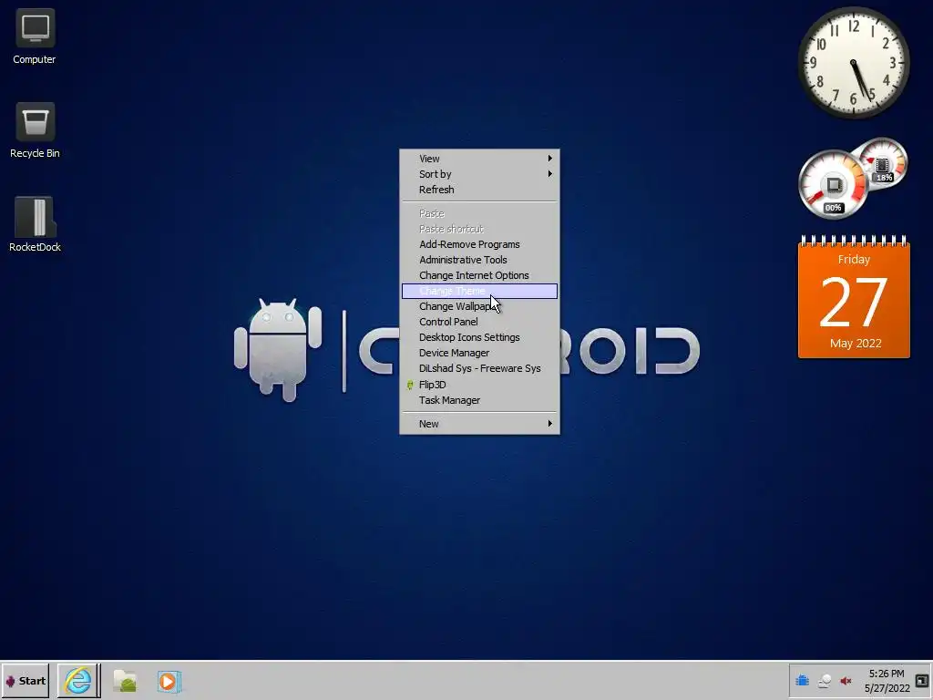933x700 pixels.
Task: Open Control Panel from the context menu
Action: click(479, 322)
